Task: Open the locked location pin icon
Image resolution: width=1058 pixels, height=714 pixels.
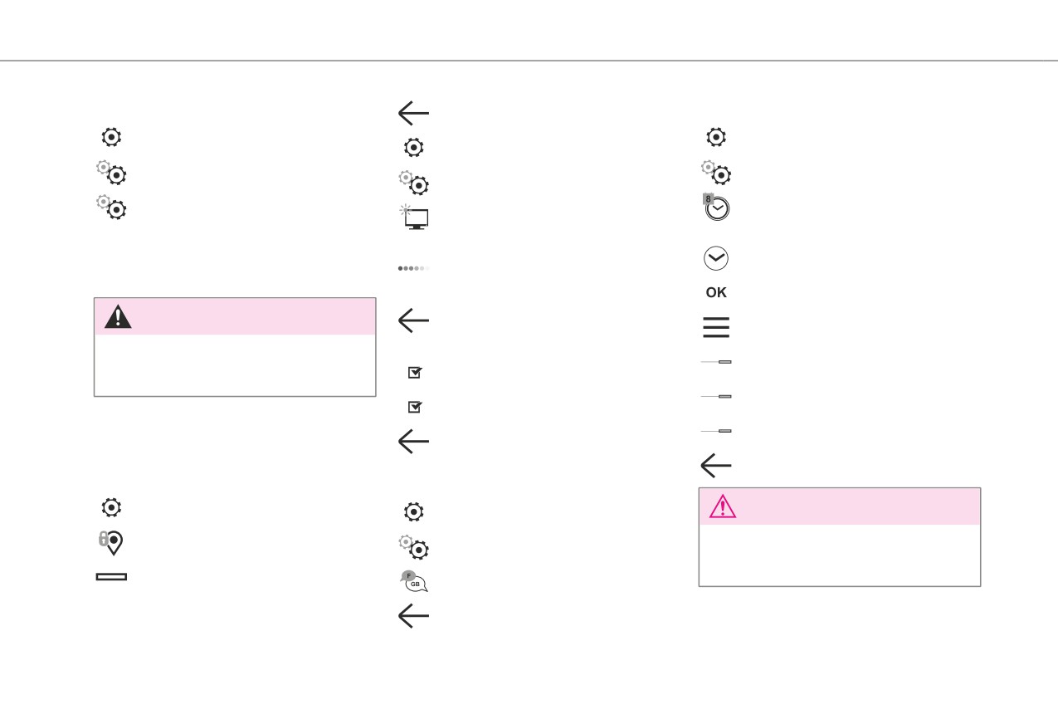Action: 111,542
